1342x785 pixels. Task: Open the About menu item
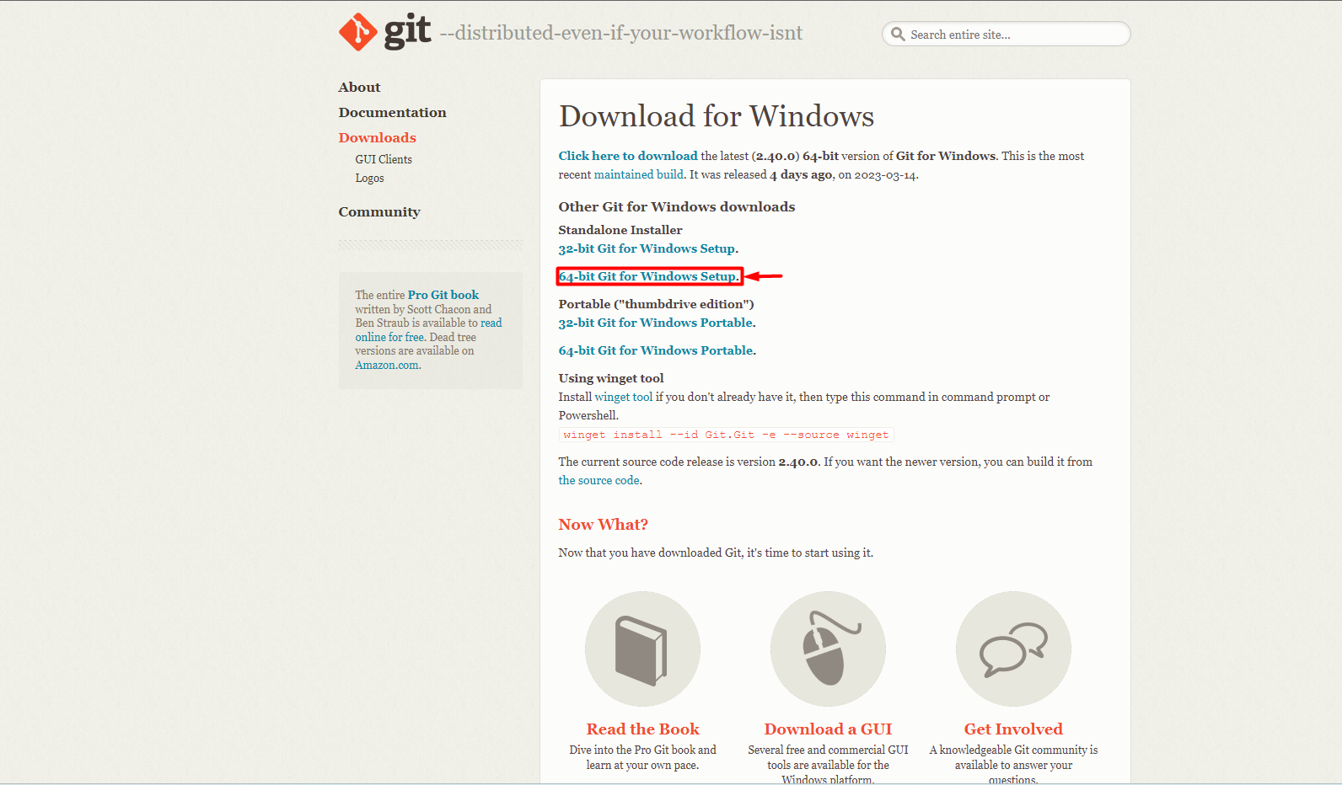pos(359,88)
